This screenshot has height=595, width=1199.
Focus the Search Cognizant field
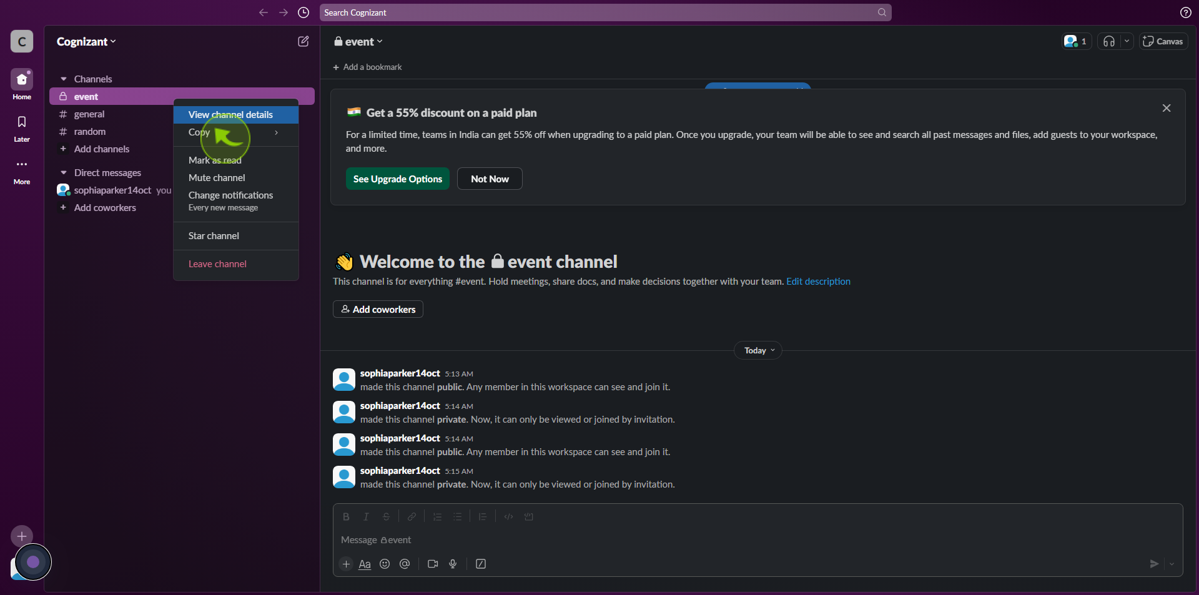click(x=605, y=12)
